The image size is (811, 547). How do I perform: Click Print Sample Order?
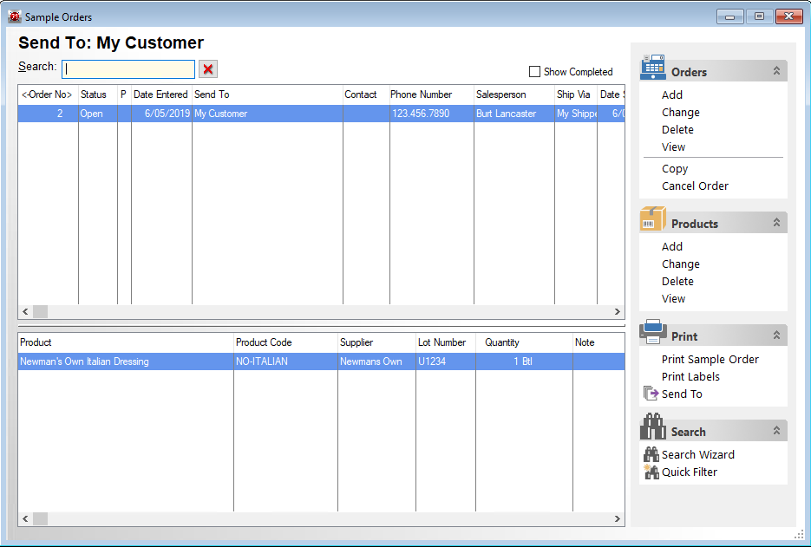click(710, 360)
